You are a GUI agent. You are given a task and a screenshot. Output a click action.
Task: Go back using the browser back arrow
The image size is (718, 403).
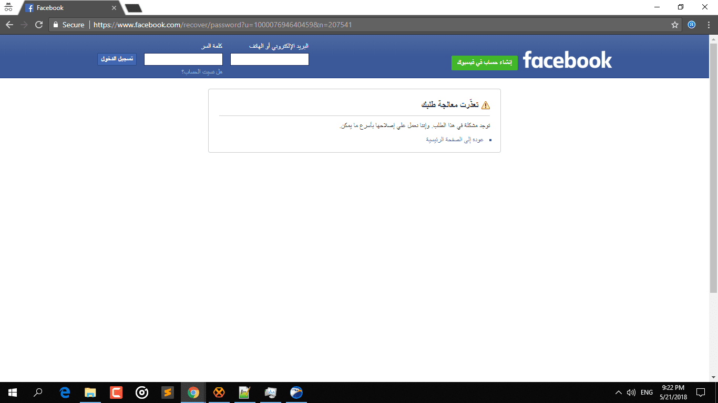click(x=9, y=25)
